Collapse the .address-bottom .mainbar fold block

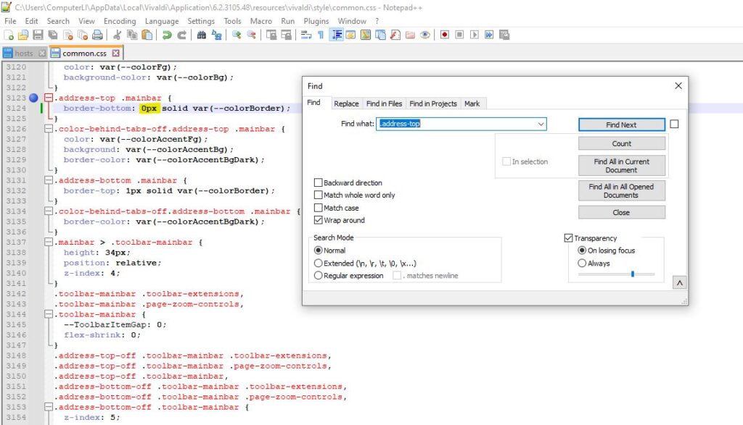(49, 180)
